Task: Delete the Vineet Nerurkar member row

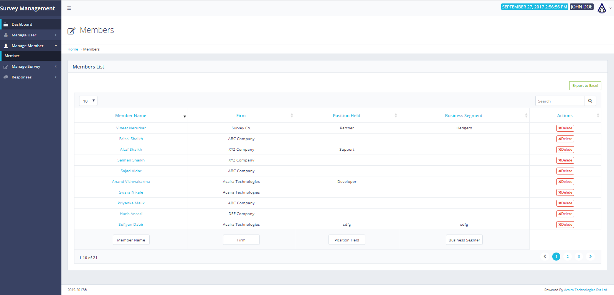Action: [x=565, y=128]
